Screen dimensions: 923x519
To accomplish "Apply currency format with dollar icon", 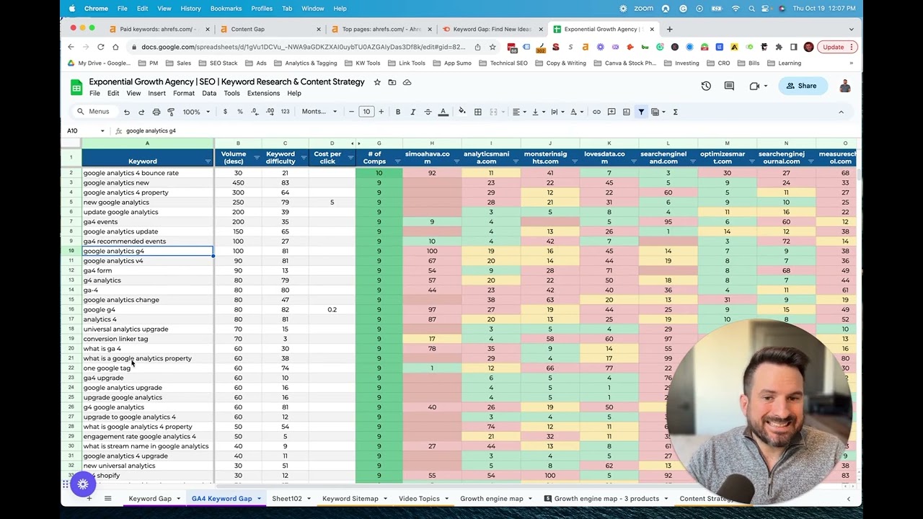I will (x=225, y=112).
